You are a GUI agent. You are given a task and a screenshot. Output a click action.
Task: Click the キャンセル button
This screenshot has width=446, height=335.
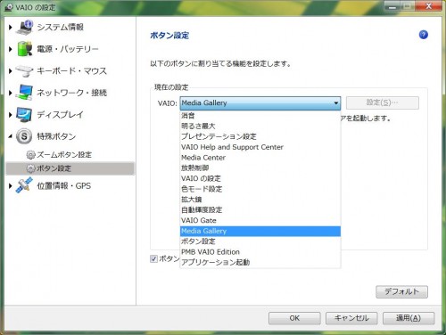(x=351, y=318)
